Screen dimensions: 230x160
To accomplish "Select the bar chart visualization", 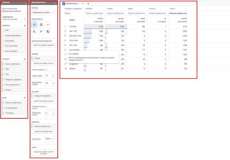I will coord(41,31).
